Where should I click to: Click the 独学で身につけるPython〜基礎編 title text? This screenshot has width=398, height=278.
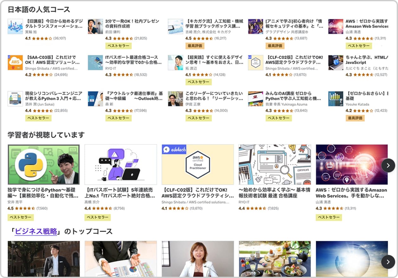tap(44, 193)
